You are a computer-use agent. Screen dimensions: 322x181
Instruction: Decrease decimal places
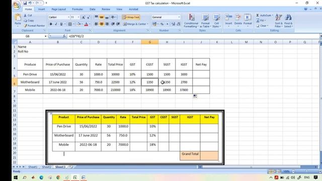coord(179,24)
